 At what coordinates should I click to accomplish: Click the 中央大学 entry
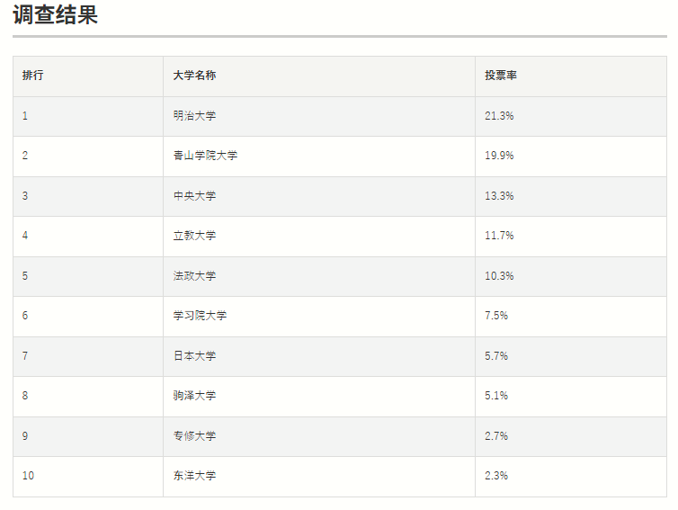pyautogui.click(x=194, y=196)
